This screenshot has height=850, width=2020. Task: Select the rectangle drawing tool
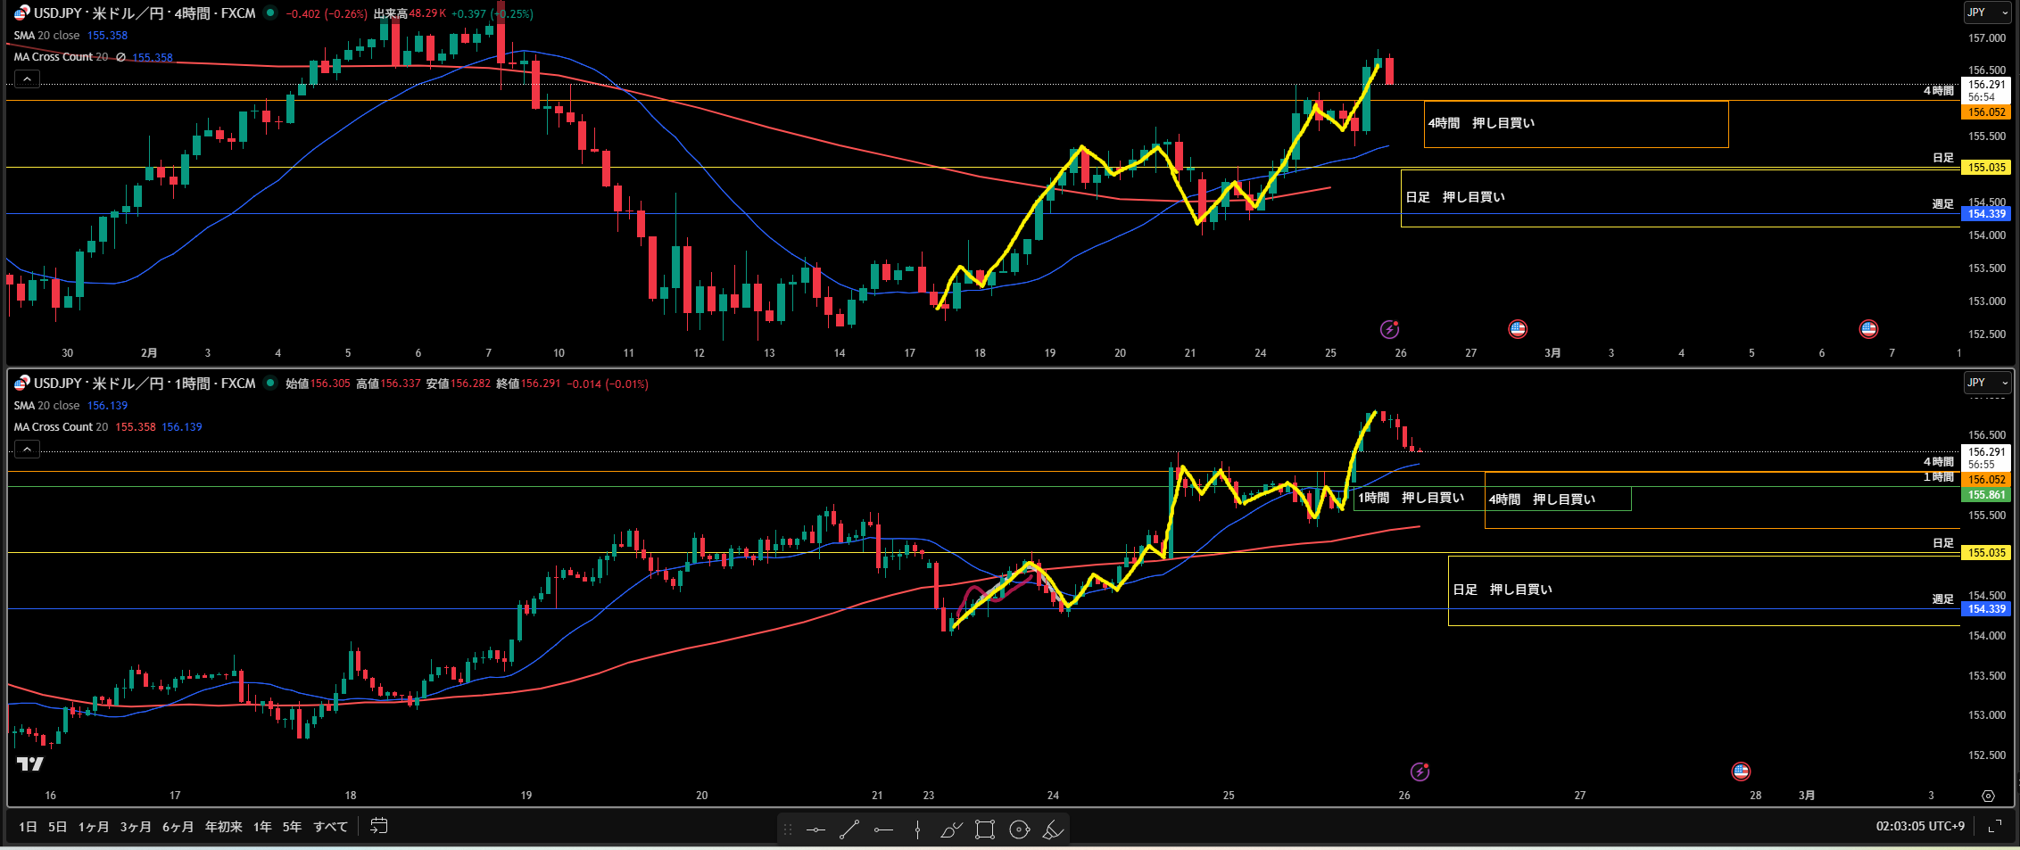[x=985, y=830]
